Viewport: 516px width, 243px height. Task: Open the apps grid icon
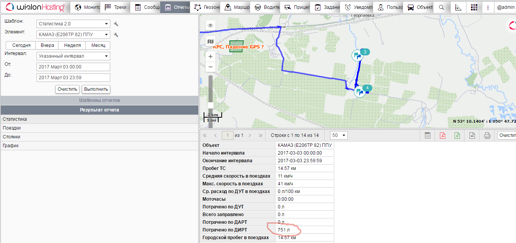[x=474, y=7]
